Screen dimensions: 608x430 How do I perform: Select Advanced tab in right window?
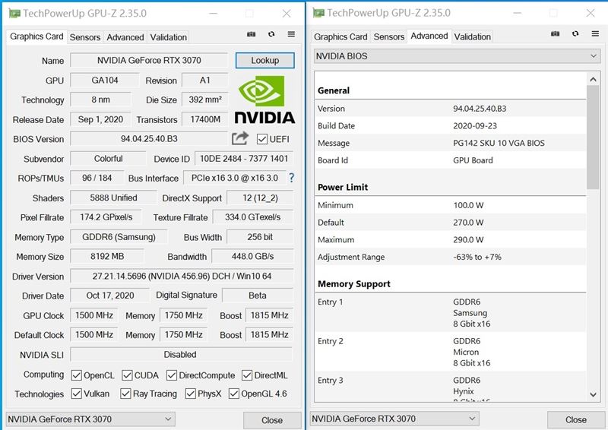(x=429, y=36)
